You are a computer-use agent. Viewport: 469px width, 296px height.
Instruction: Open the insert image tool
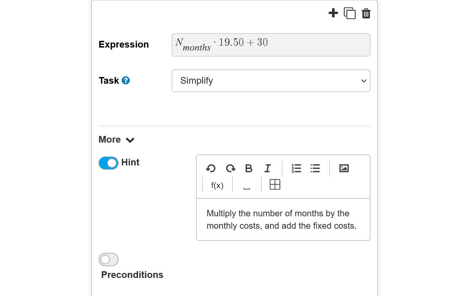click(344, 168)
